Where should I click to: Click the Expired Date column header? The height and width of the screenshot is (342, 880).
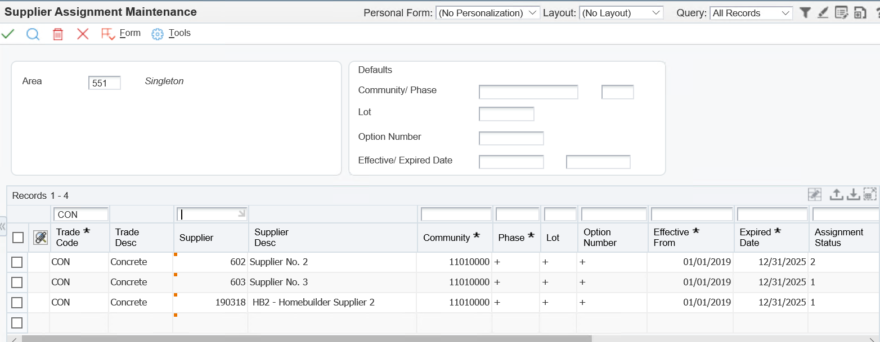point(771,238)
